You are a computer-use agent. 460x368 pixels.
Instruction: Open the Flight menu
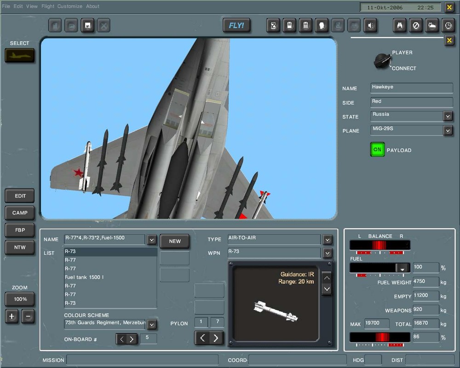pos(47,6)
